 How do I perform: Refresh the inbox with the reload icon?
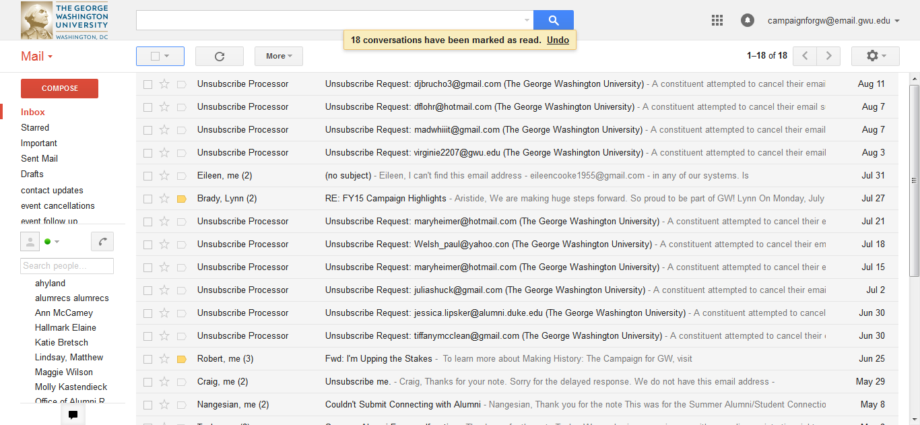click(220, 57)
